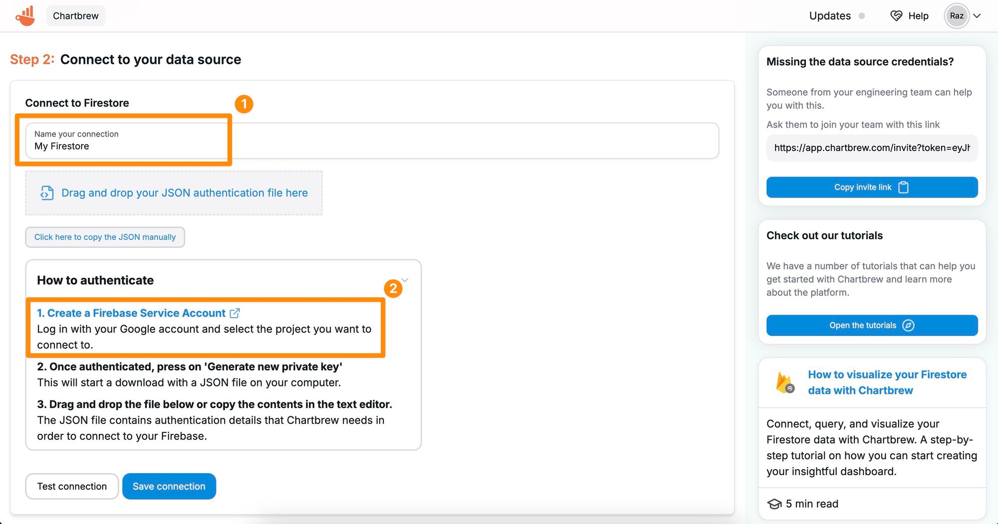
Task: Click the JSON file icon in the drop zone
Action: click(47, 193)
